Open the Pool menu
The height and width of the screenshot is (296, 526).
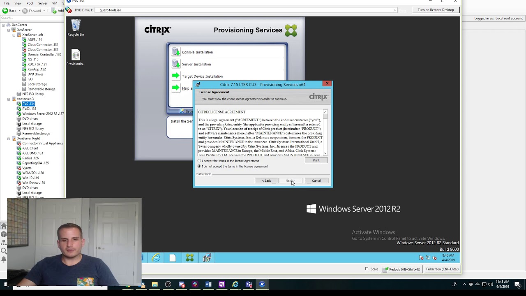(x=30, y=3)
